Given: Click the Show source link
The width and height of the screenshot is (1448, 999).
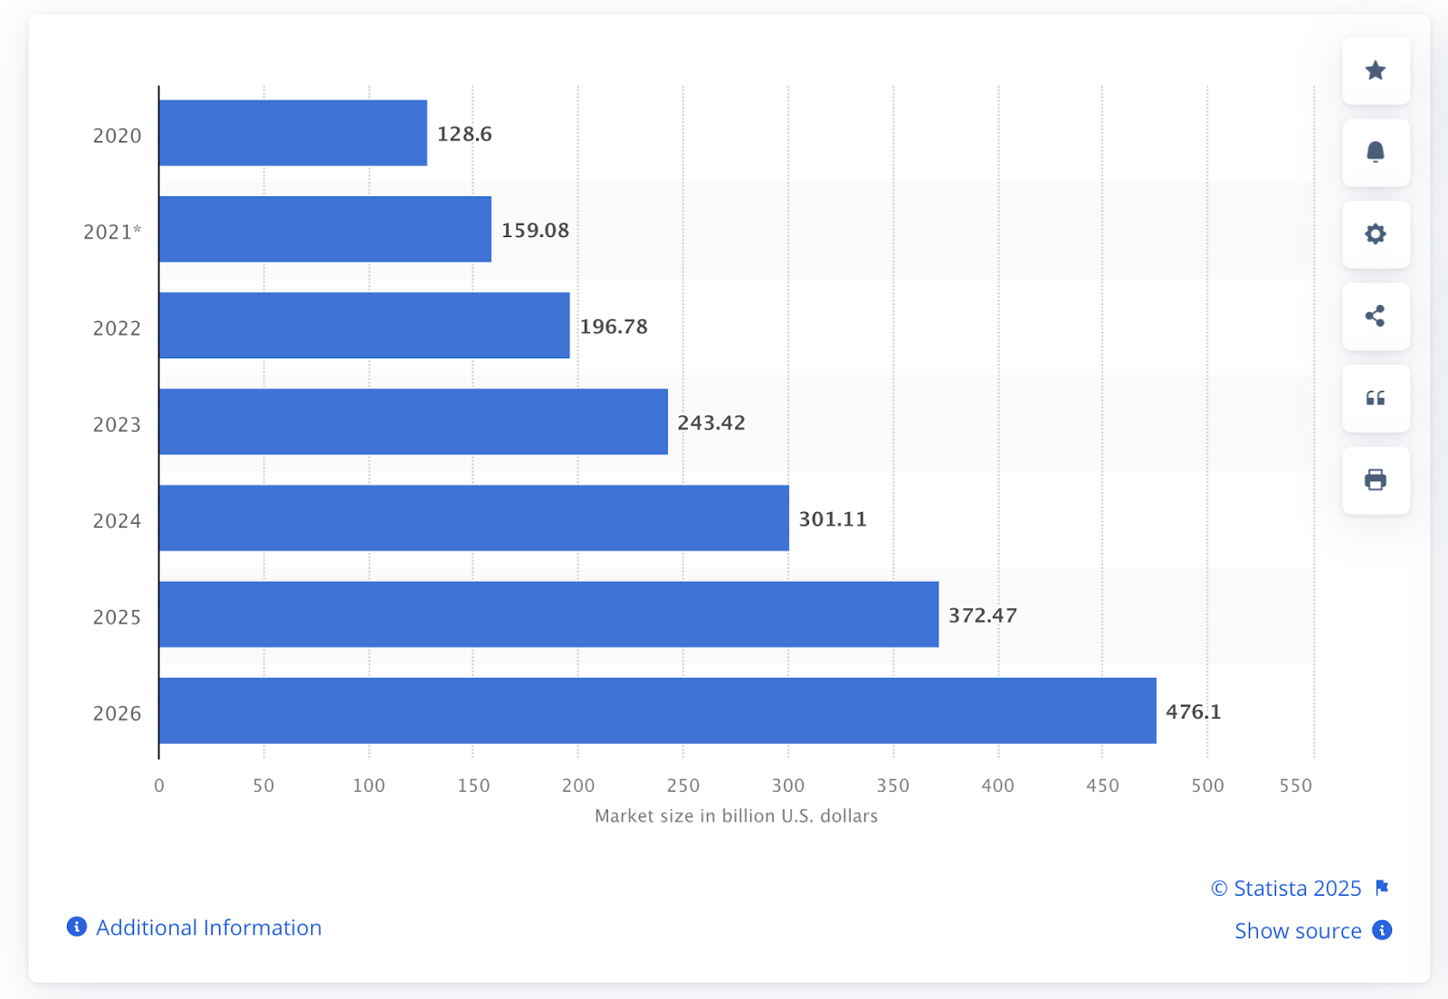Looking at the screenshot, I should (x=1298, y=930).
